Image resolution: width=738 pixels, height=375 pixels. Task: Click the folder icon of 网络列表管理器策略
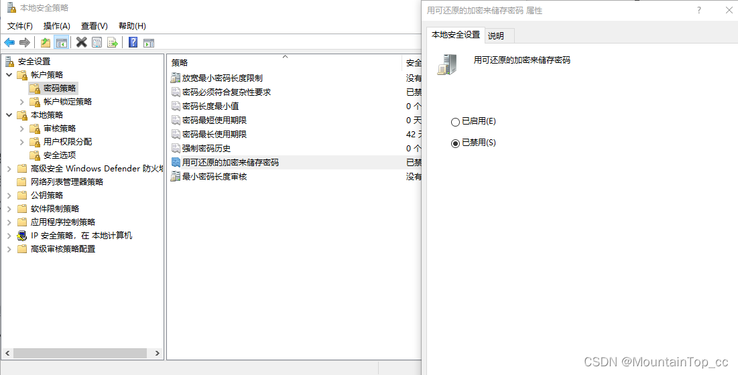click(21, 182)
